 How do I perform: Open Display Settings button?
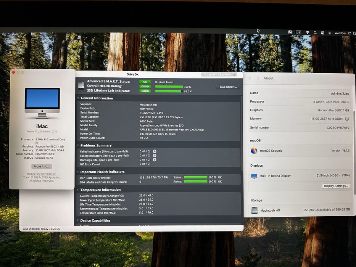pos(336,186)
